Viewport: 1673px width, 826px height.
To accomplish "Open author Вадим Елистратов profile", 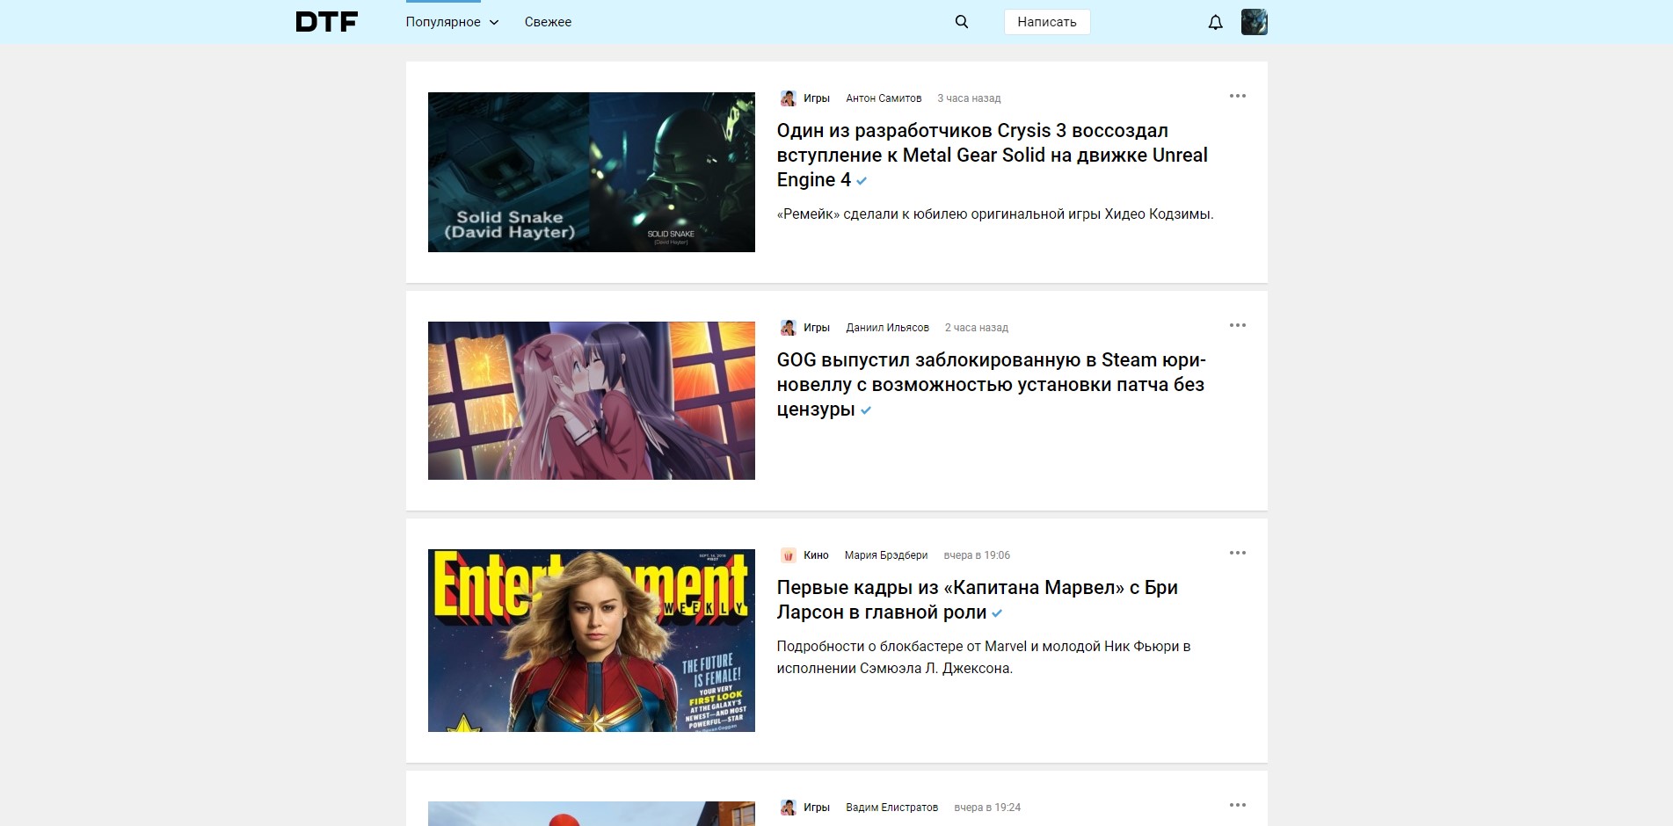I will coord(891,808).
